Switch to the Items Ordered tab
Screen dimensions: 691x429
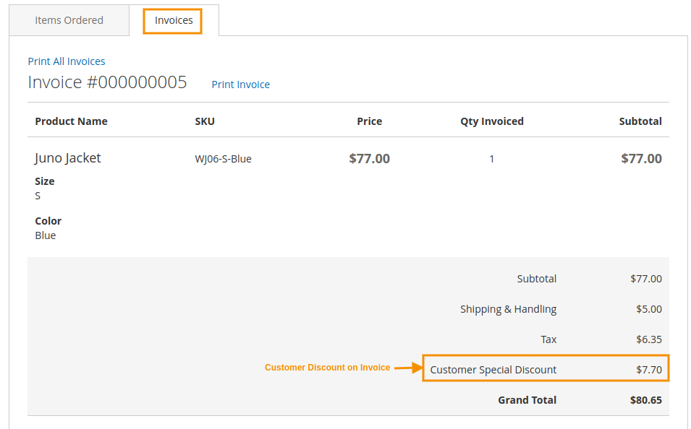pyautogui.click(x=69, y=20)
